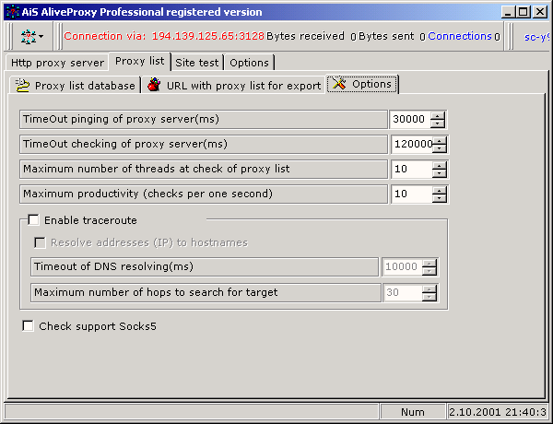The image size is (553, 424).
Task: Click the URL export tab icon
Action: (x=154, y=85)
